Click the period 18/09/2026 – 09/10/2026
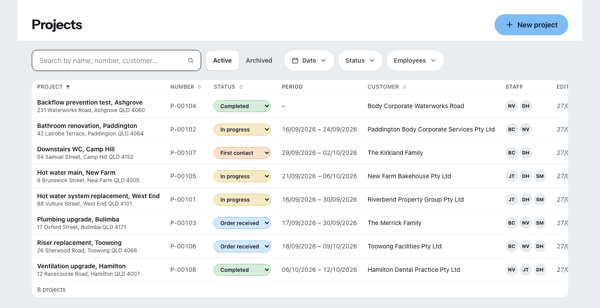Image resolution: width=600 pixels, height=308 pixels. [x=319, y=246]
